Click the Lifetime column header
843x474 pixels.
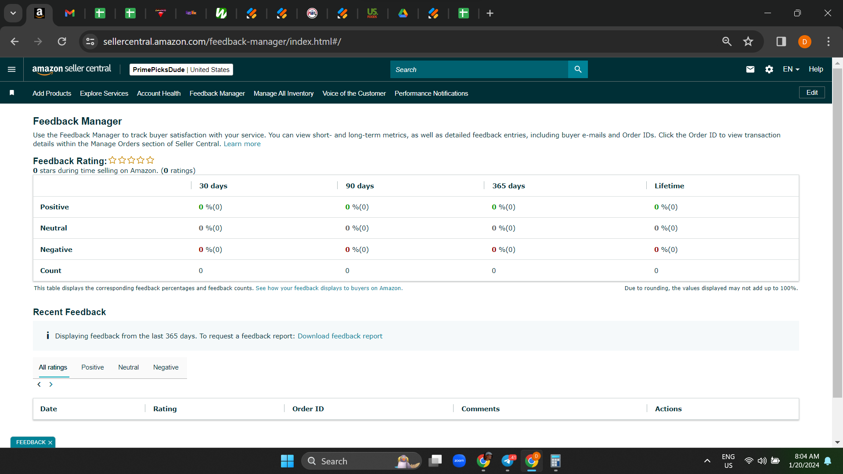tap(669, 186)
